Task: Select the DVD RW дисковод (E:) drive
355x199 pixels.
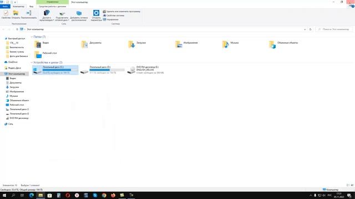Action: click(x=145, y=70)
